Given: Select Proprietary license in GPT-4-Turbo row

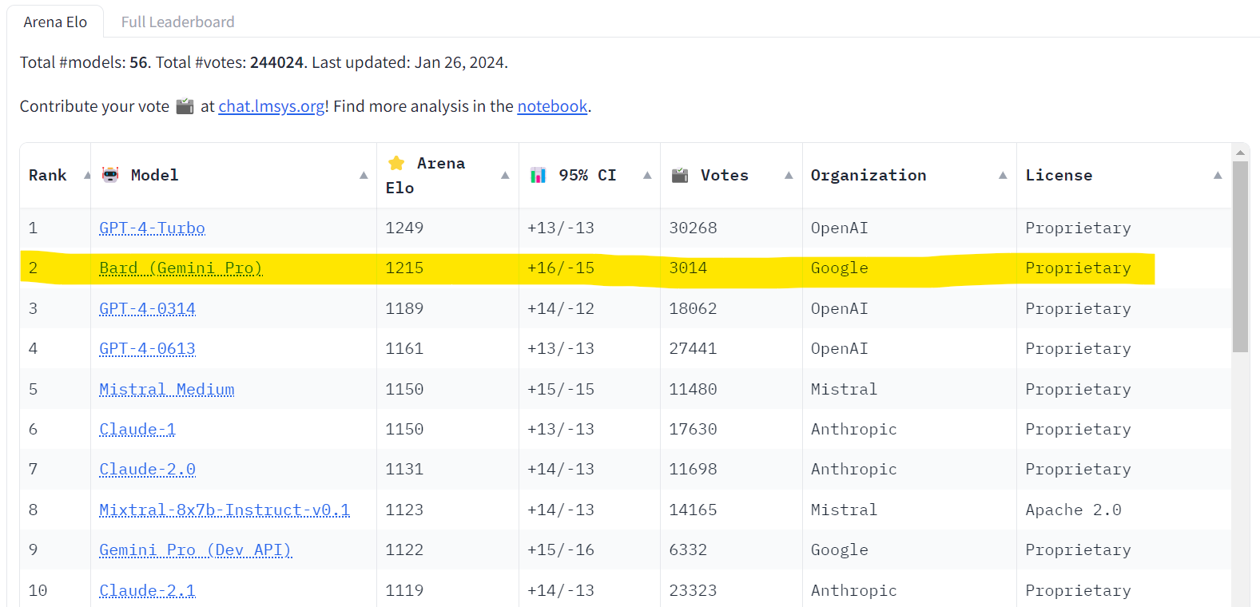Looking at the screenshot, I should tap(1123, 228).
